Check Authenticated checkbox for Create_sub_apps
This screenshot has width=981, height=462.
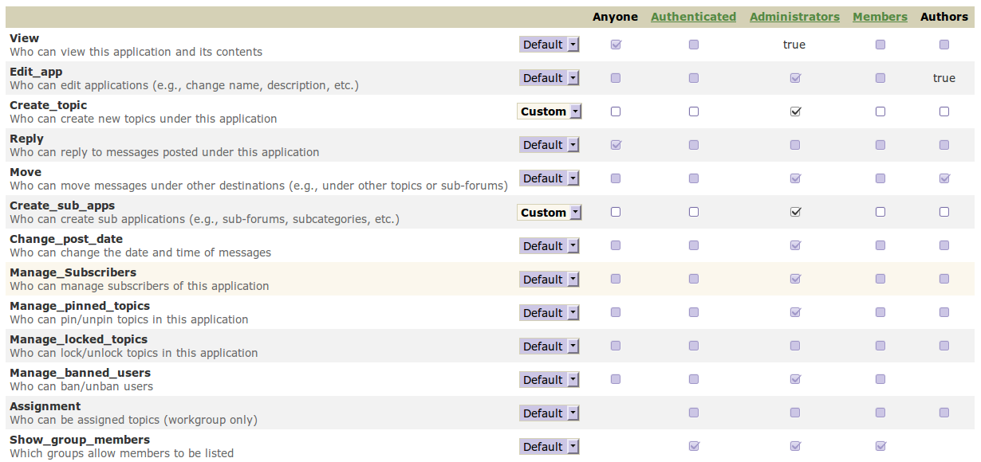click(x=694, y=213)
